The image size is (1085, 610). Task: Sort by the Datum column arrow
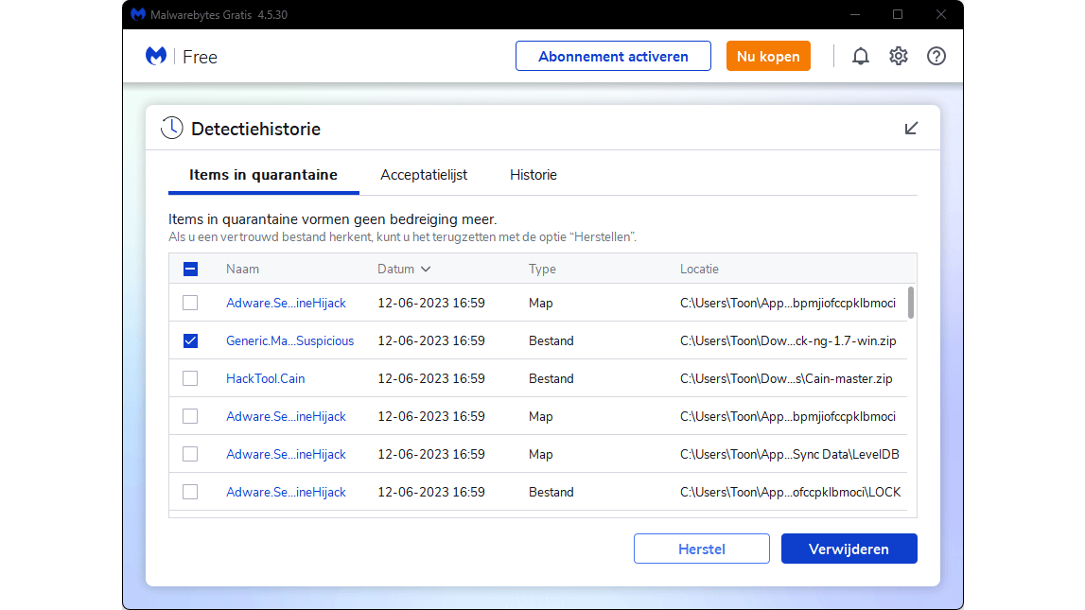(426, 269)
